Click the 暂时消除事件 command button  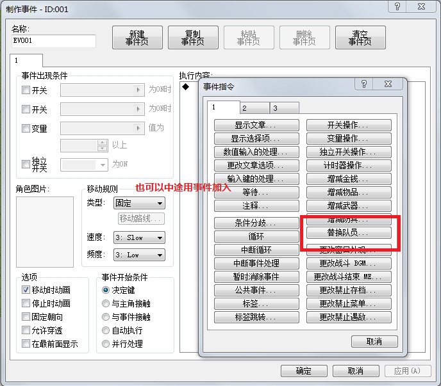[256, 277]
